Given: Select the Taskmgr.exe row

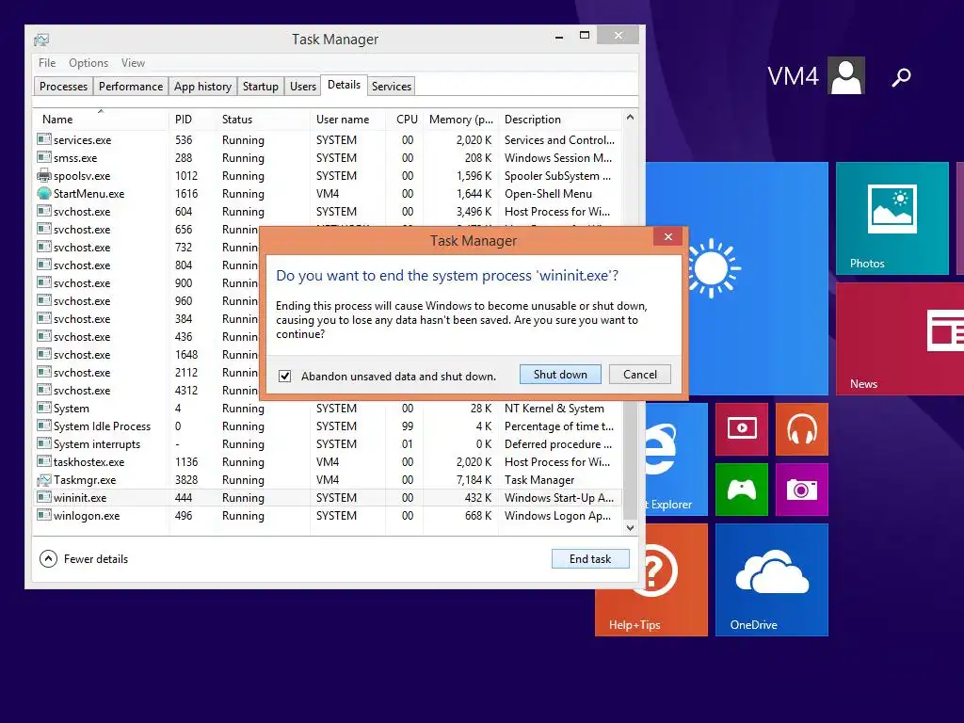Looking at the screenshot, I should [328, 479].
